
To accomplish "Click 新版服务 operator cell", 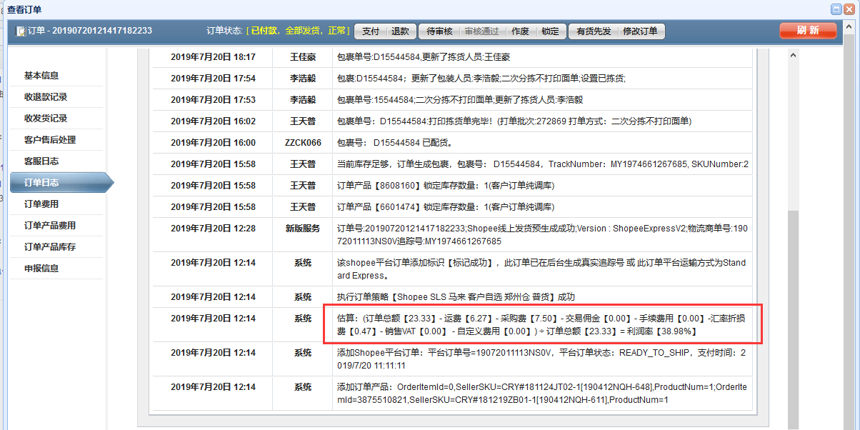I will (303, 229).
